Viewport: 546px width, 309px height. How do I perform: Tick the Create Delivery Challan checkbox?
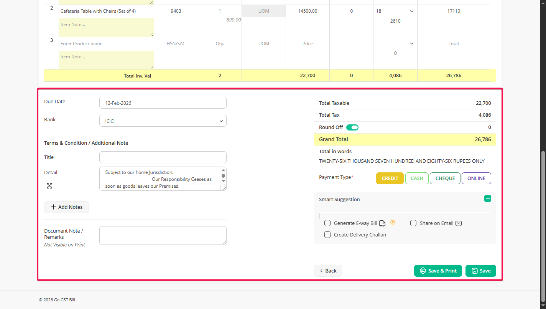327,235
